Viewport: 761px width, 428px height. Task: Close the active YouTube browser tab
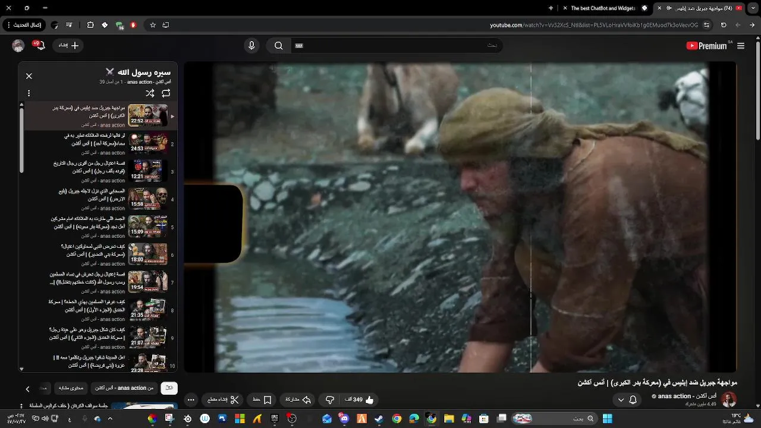(x=659, y=8)
